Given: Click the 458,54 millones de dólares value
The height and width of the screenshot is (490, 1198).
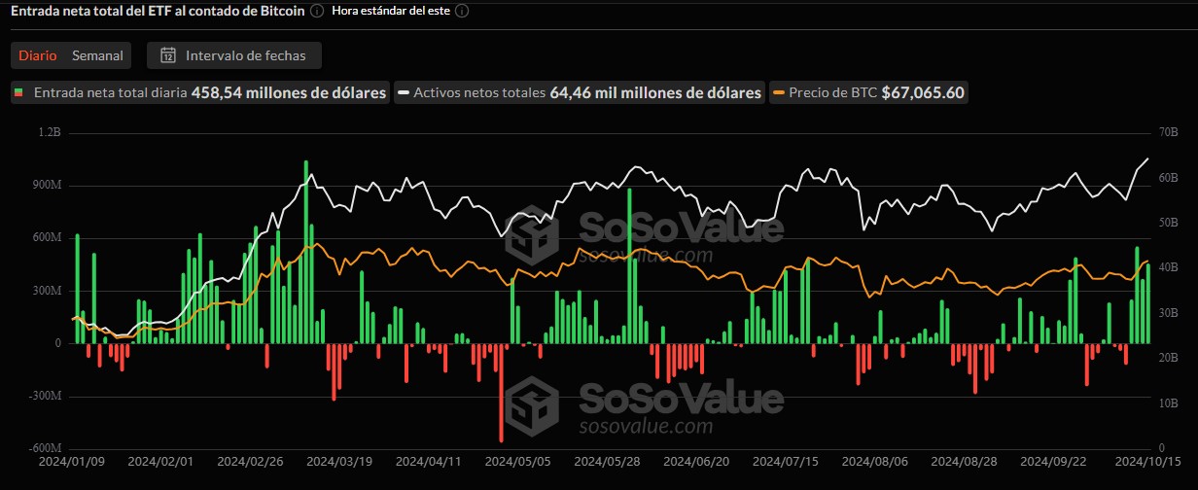Looking at the screenshot, I should (289, 92).
